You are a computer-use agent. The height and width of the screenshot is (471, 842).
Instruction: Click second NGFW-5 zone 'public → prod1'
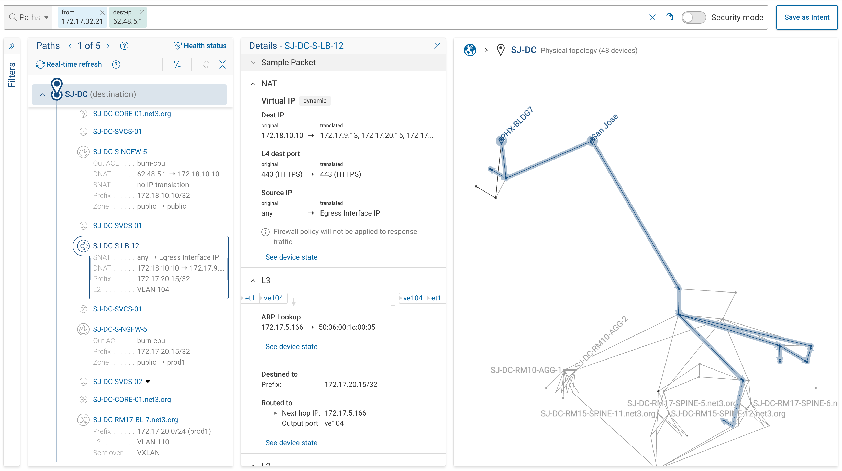tap(161, 362)
